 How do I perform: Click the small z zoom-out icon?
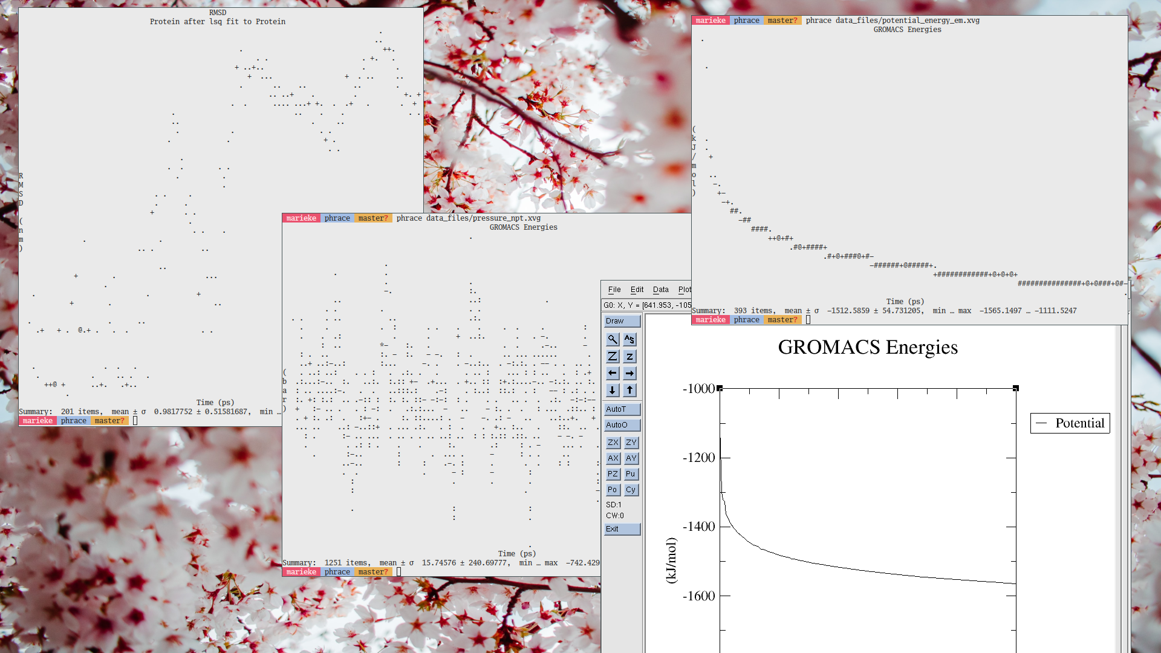[629, 357]
